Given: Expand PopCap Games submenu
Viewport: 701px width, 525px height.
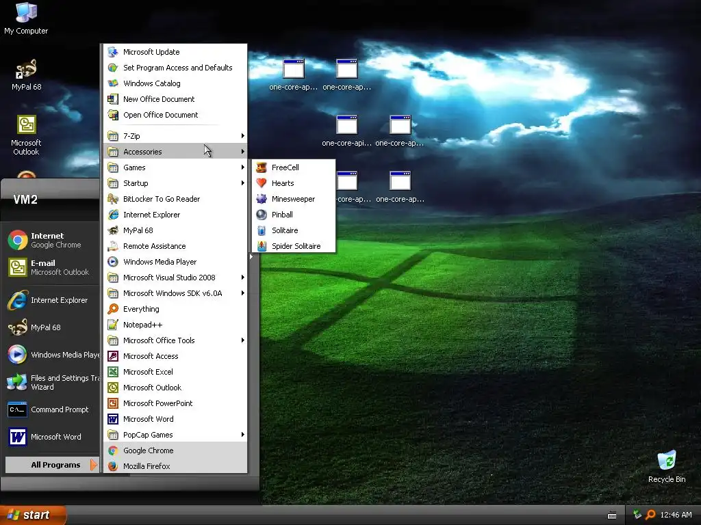Looking at the screenshot, I should (175, 435).
